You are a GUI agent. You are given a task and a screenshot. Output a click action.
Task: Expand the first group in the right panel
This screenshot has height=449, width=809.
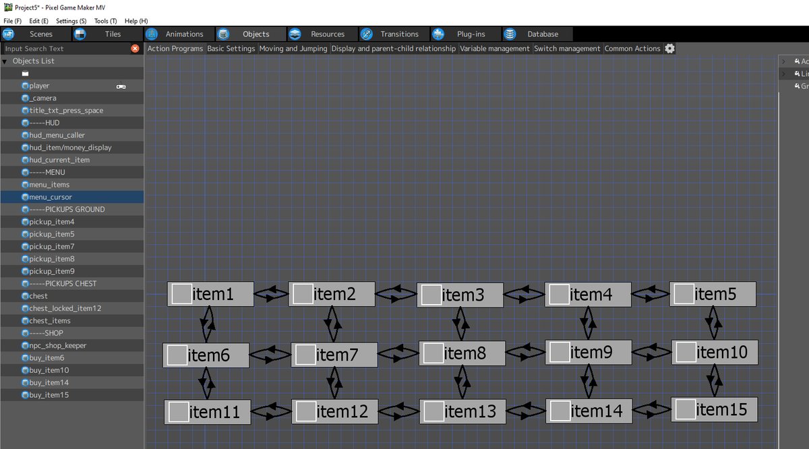click(x=783, y=61)
